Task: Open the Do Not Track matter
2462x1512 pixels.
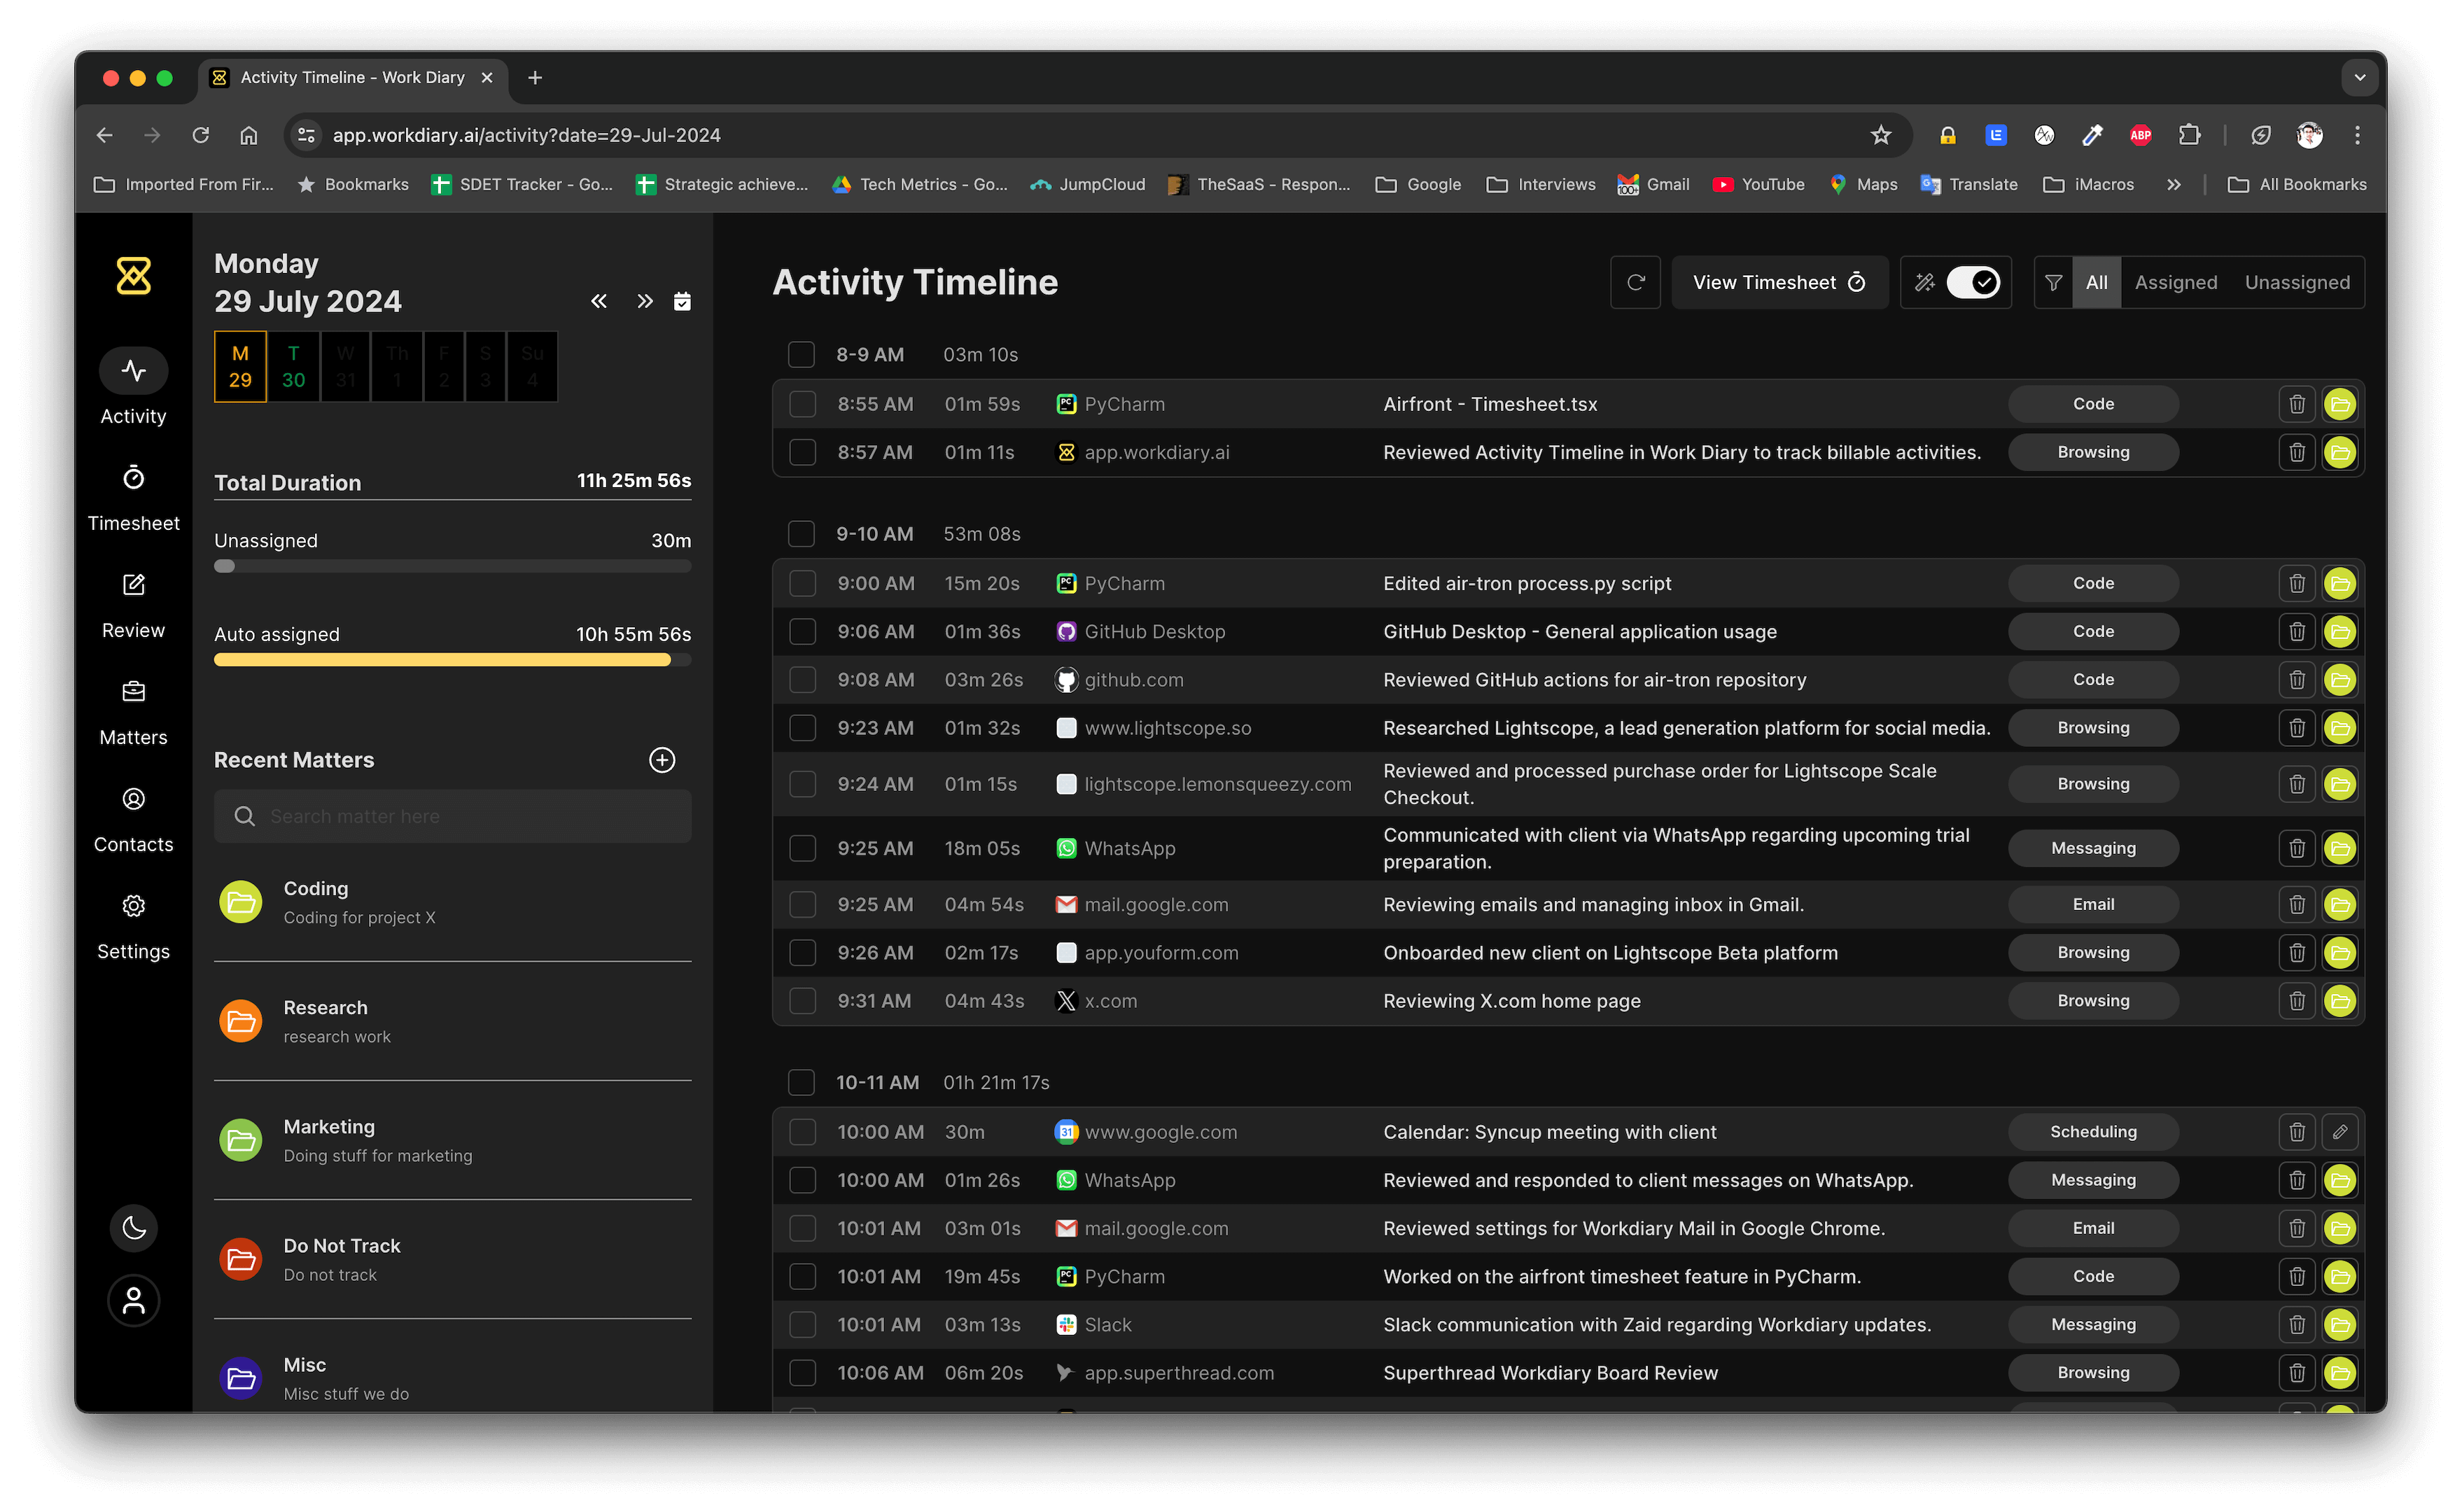Action: (x=453, y=1260)
